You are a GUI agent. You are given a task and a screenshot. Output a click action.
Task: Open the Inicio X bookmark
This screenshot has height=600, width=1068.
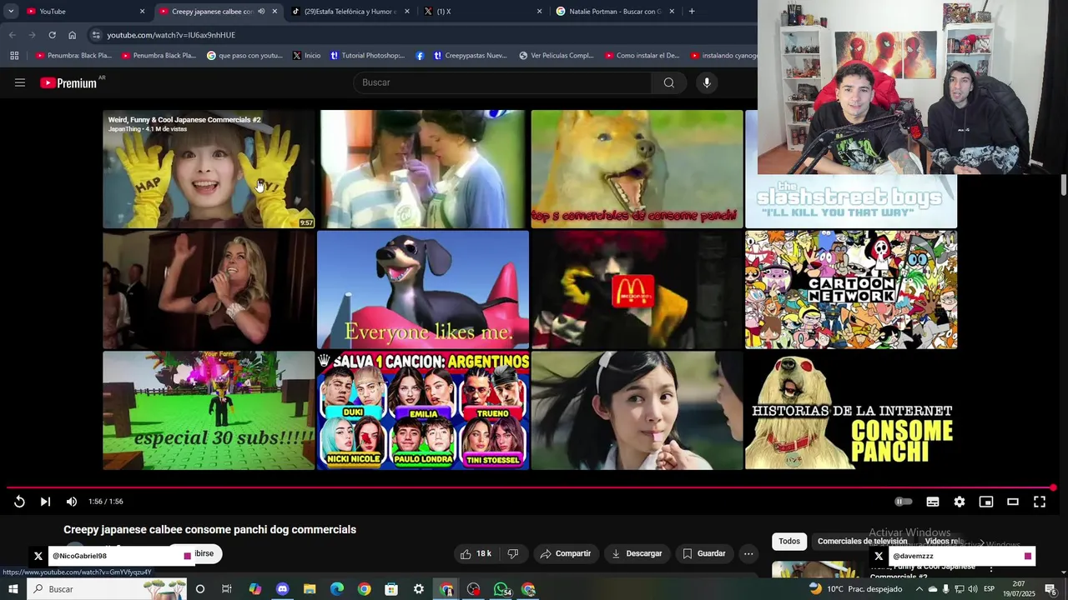coord(306,56)
